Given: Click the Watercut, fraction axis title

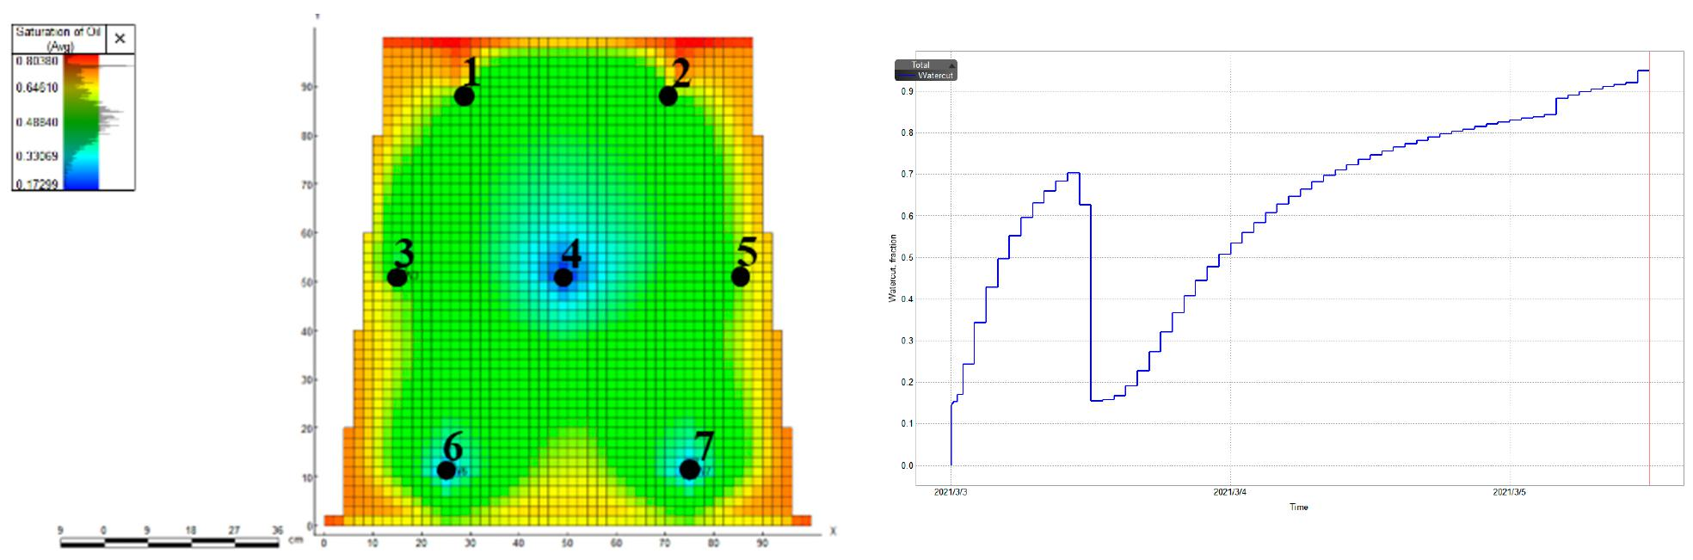Looking at the screenshot, I should point(892,268).
